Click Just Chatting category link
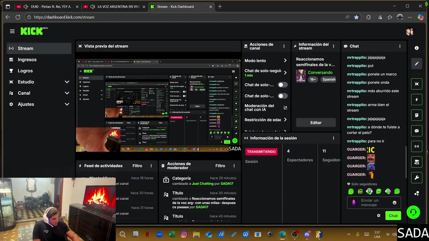Screen dimensions: 429x241 [202, 183]
